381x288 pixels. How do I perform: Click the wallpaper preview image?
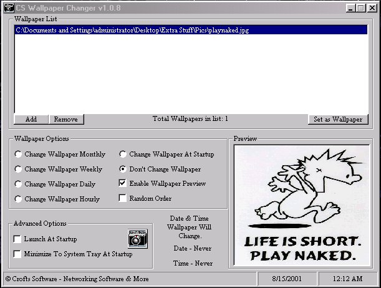point(302,204)
